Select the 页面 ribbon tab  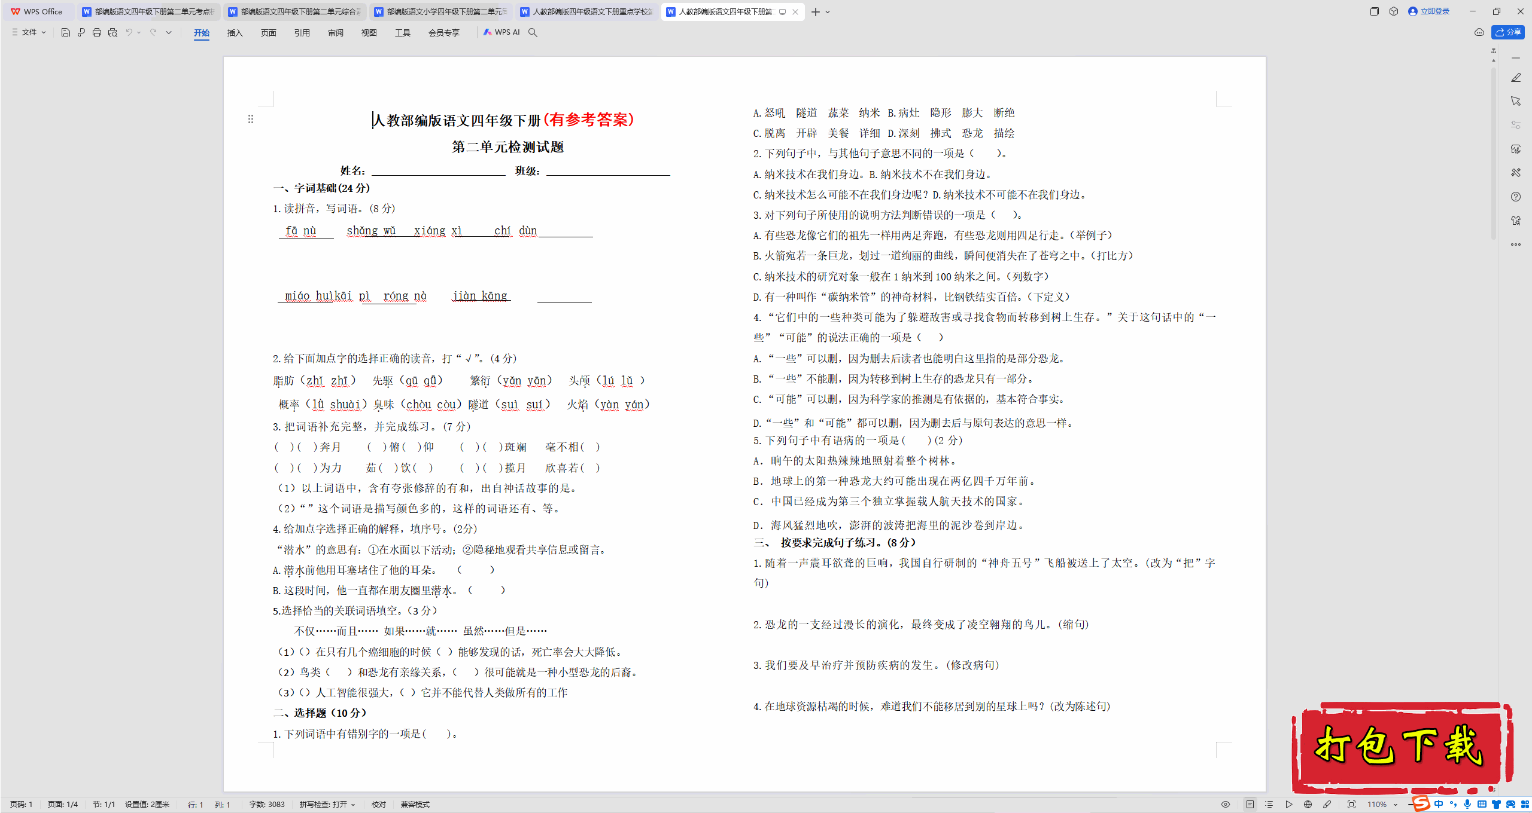tap(269, 33)
